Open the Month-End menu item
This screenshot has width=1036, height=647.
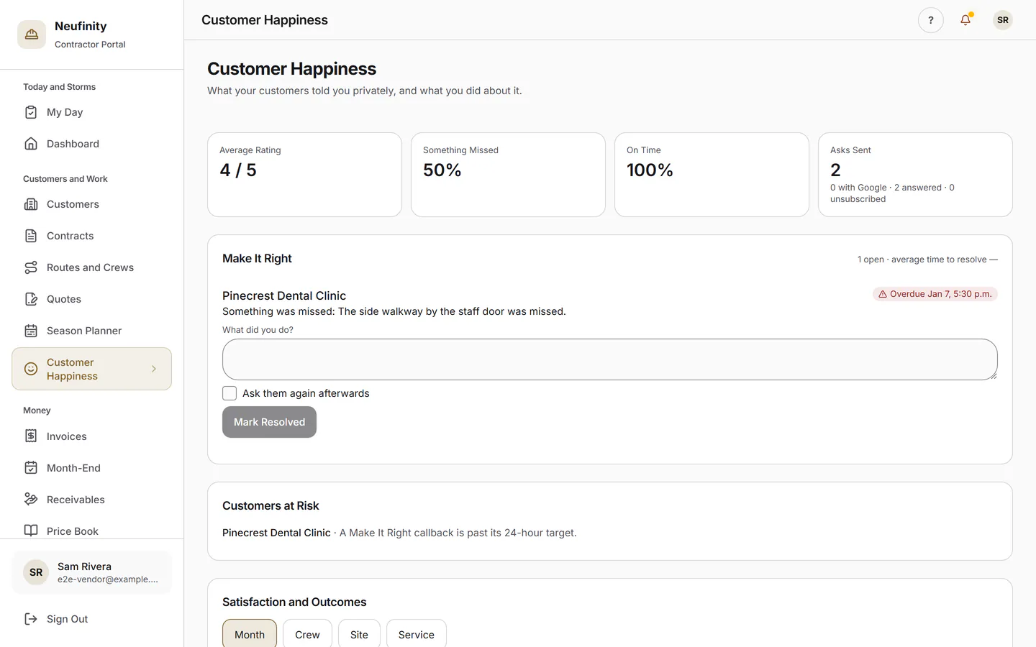91,468
